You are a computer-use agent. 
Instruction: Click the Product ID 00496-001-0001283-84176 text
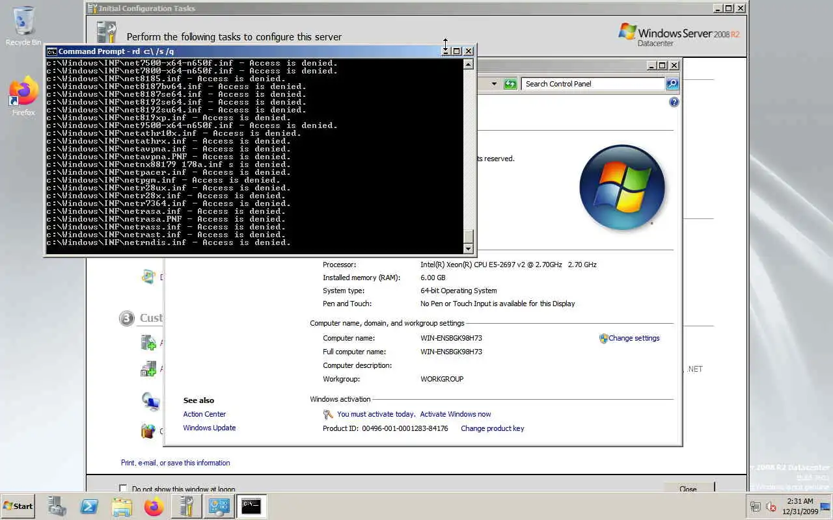[385, 428]
